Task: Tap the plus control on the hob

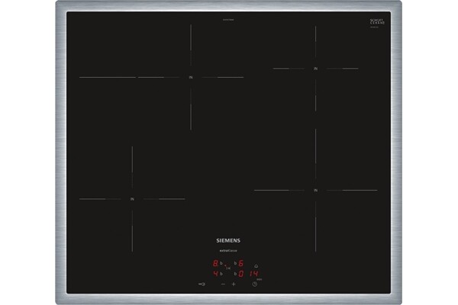Action: point(234,284)
